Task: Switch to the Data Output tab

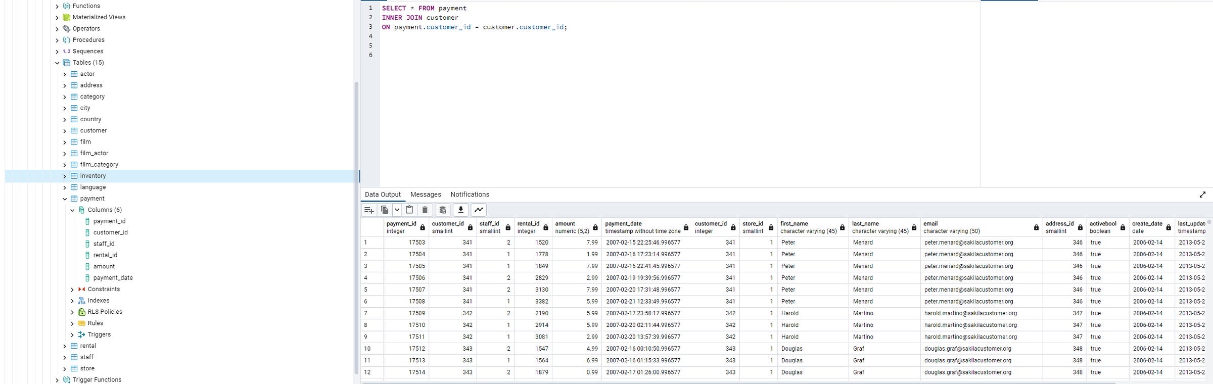Action: [383, 195]
